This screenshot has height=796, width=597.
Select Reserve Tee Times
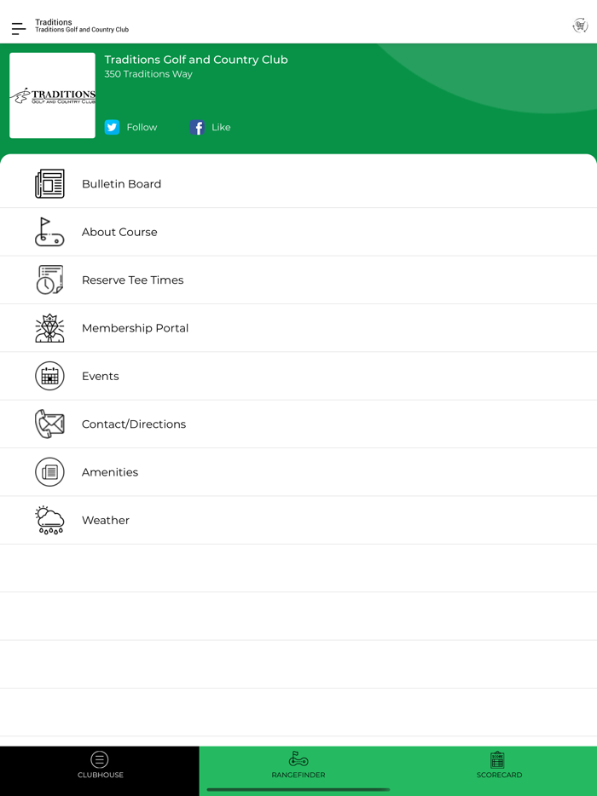[x=298, y=280]
